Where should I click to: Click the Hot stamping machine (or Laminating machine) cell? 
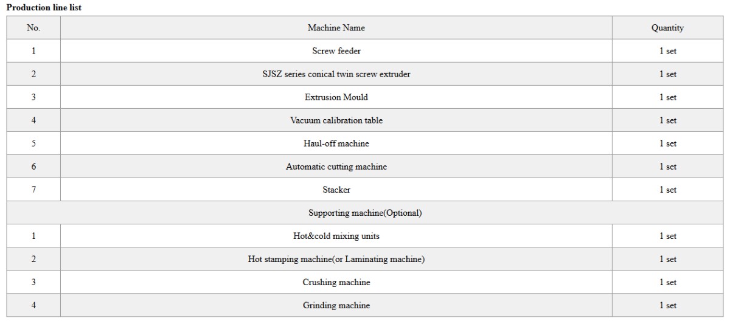336,259
